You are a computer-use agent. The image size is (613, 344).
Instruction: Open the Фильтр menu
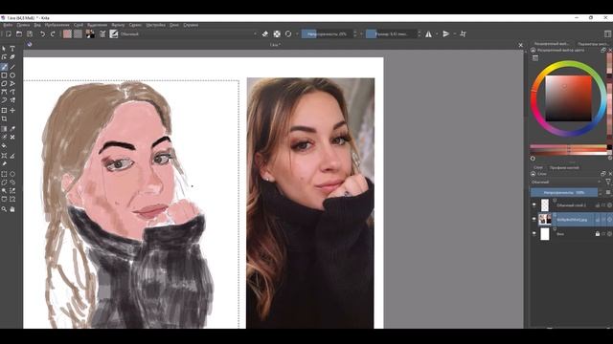tap(118, 25)
